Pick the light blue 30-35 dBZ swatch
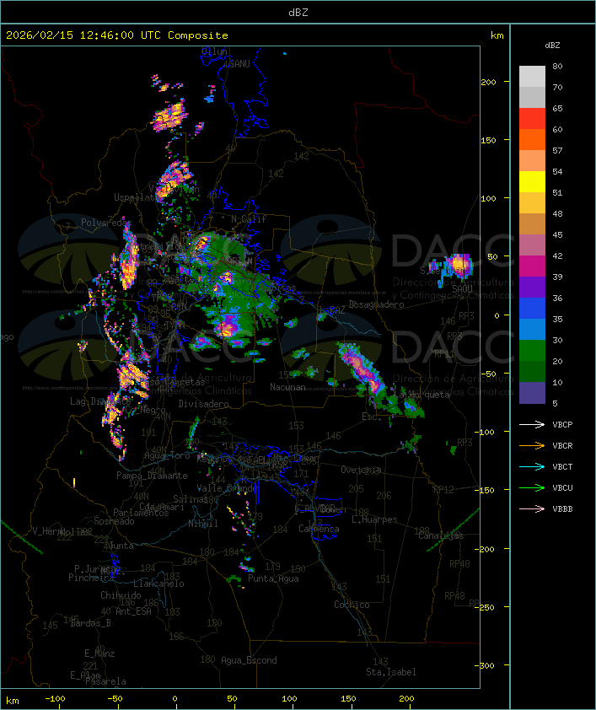 [x=532, y=329]
